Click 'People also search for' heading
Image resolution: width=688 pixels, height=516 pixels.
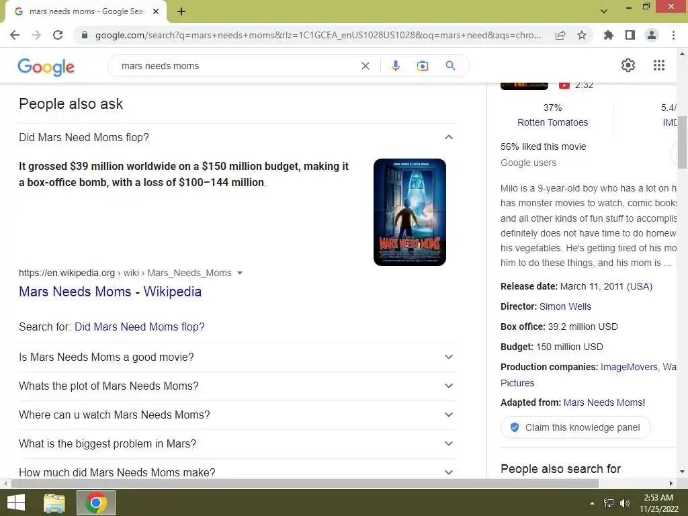561,469
